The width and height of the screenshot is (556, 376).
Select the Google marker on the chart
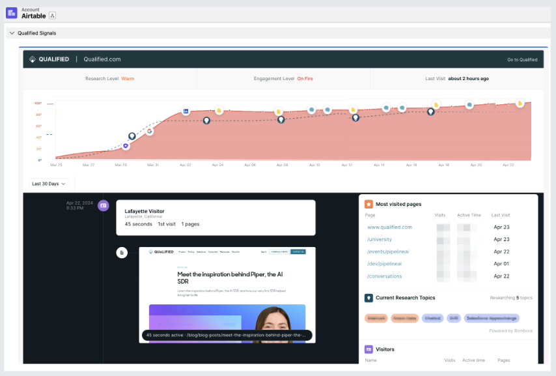150,131
